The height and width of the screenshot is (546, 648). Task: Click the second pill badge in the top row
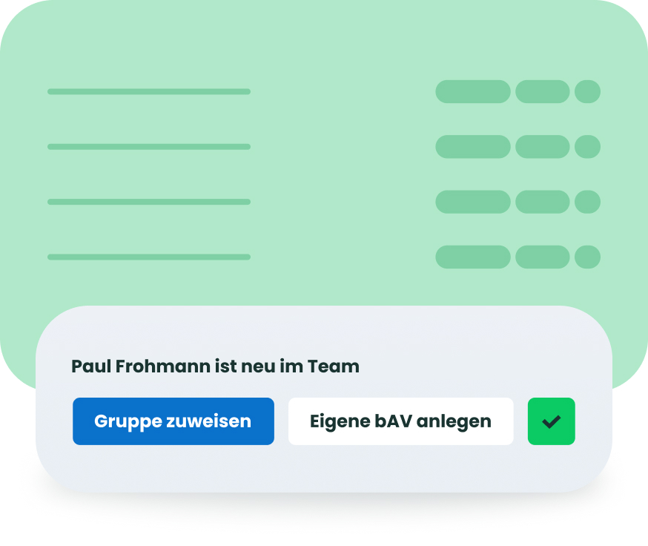coord(543,91)
